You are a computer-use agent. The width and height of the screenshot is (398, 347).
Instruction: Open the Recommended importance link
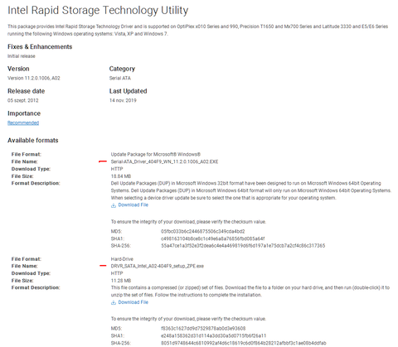click(23, 123)
